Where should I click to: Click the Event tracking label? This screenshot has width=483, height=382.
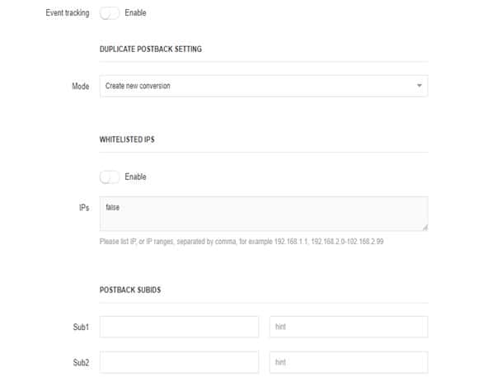click(x=68, y=13)
